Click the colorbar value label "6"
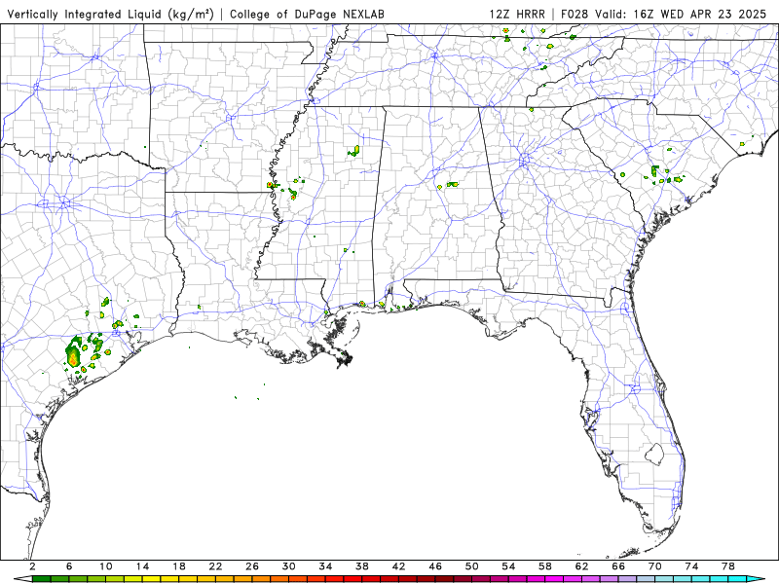This screenshot has height=584, width=779. (69, 566)
